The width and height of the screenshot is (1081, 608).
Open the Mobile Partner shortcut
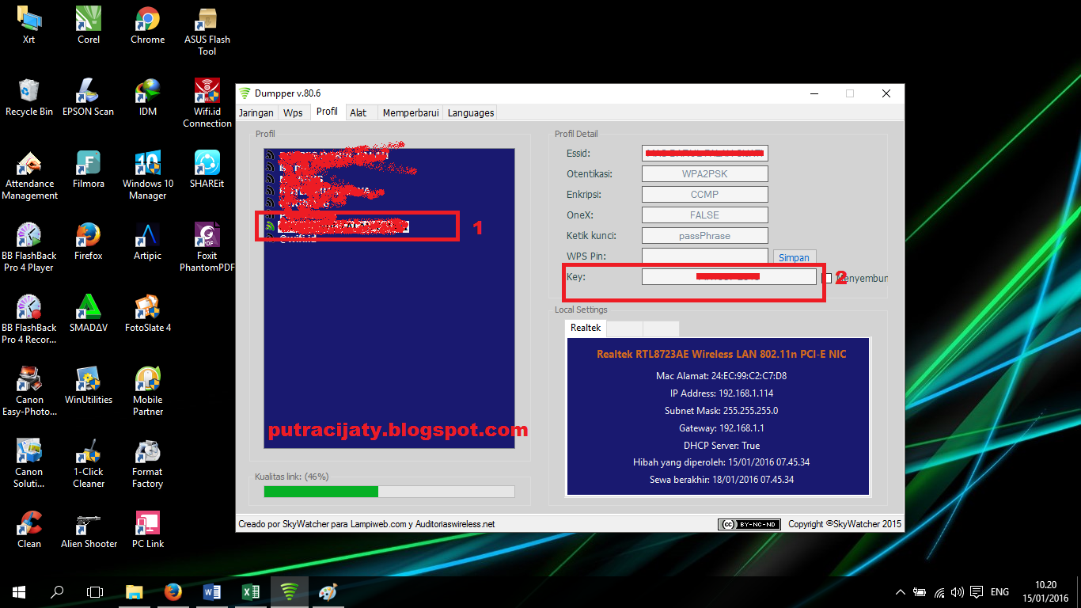click(148, 391)
